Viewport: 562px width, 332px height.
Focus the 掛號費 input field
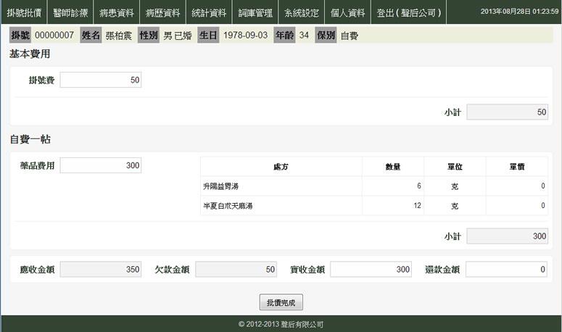(x=101, y=80)
